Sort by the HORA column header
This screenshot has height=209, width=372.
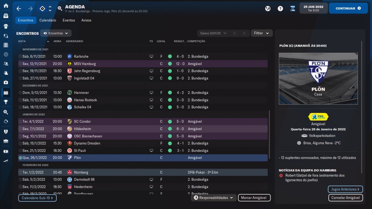point(58,41)
